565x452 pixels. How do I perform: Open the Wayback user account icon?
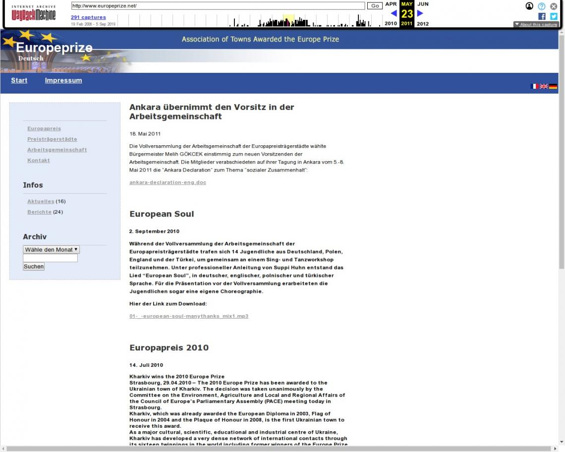click(529, 6)
